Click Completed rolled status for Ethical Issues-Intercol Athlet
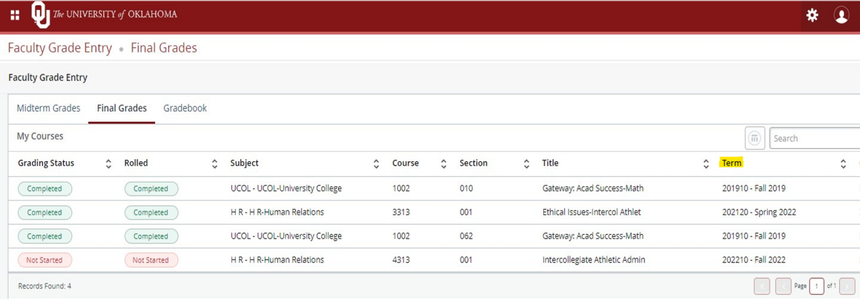Viewport: 860px width, 300px height. click(151, 213)
